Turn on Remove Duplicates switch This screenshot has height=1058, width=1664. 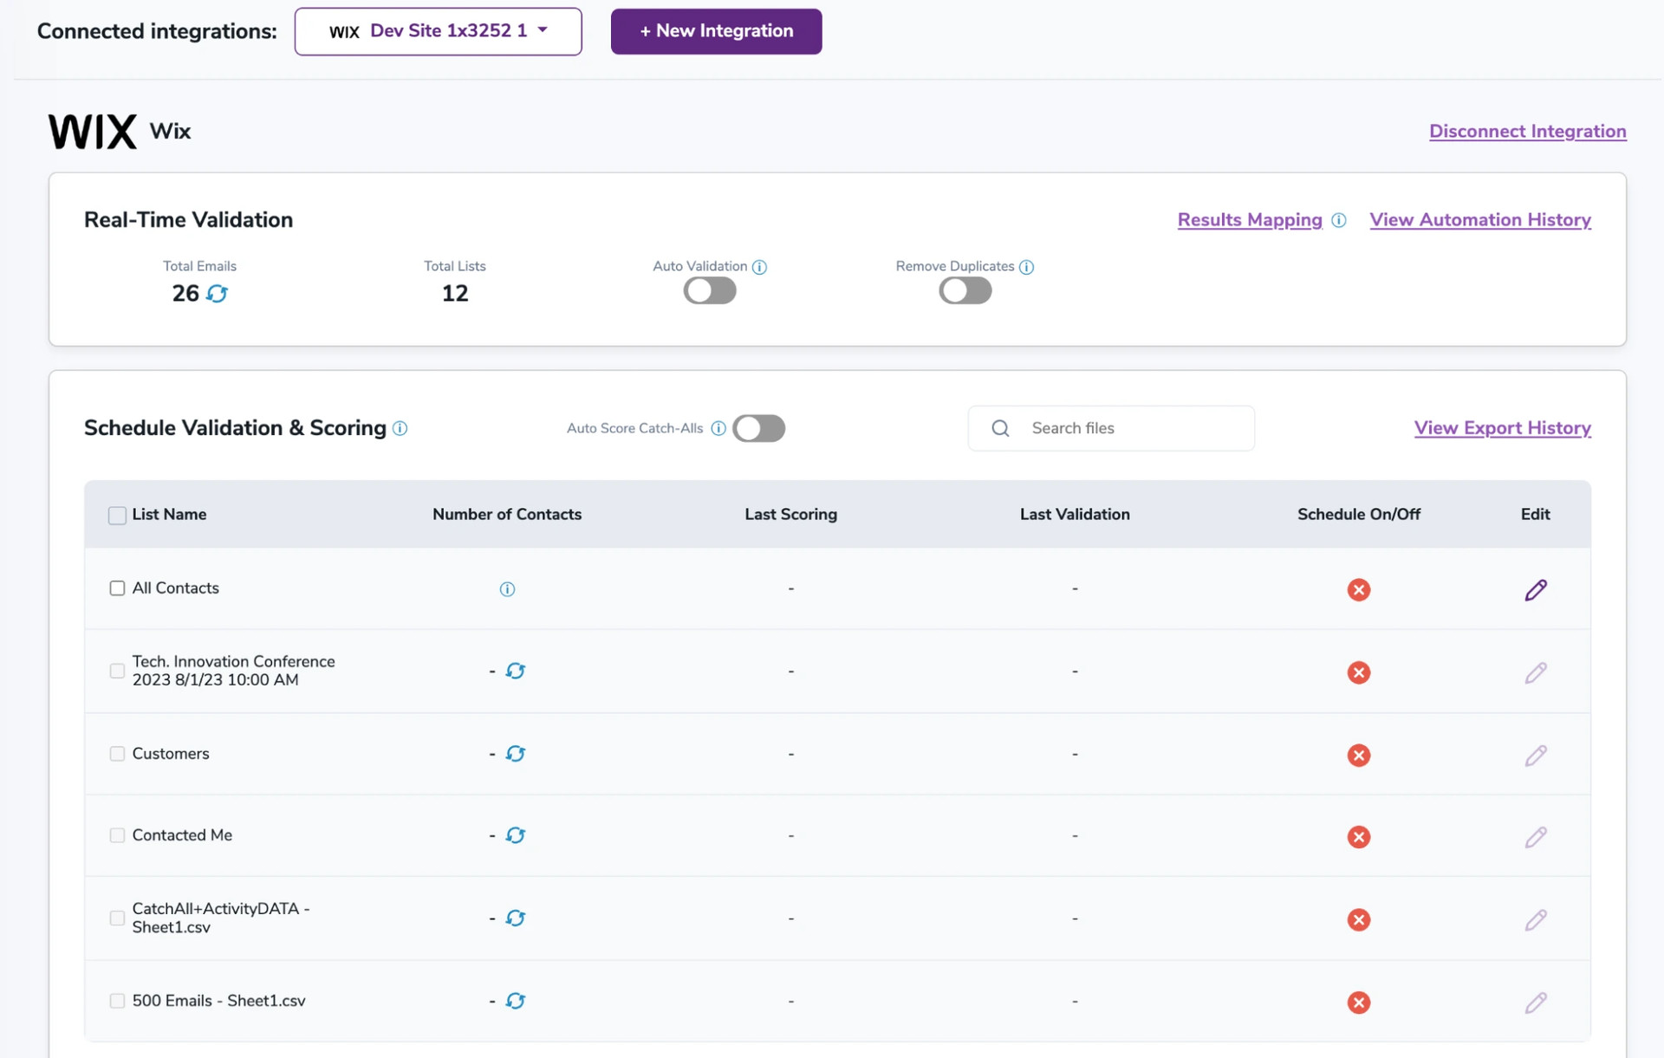tap(965, 291)
